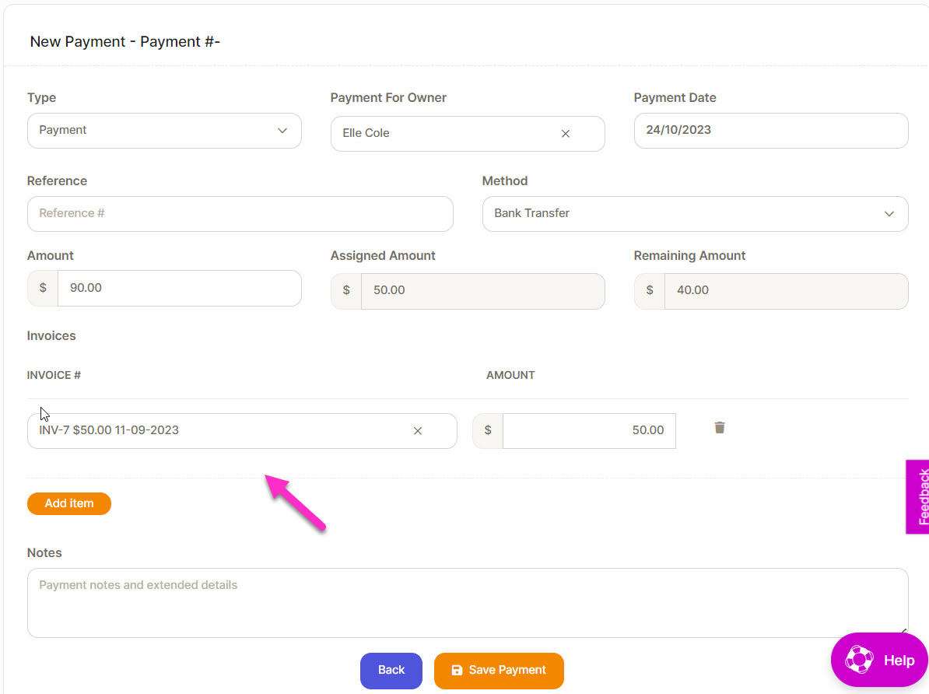Click the Assigned Amount field
Viewport: 929px width, 694px height.
point(483,291)
